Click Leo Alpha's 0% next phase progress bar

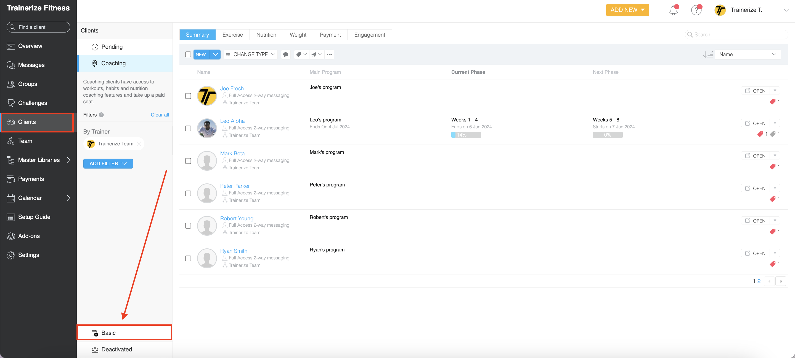(607, 135)
